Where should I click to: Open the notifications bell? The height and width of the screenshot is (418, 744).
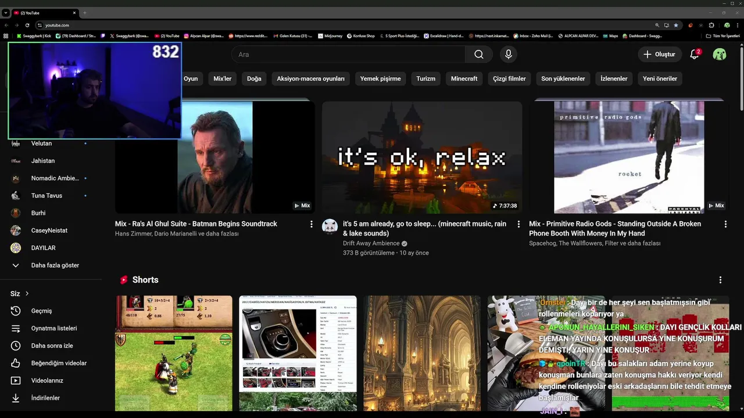click(x=694, y=54)
